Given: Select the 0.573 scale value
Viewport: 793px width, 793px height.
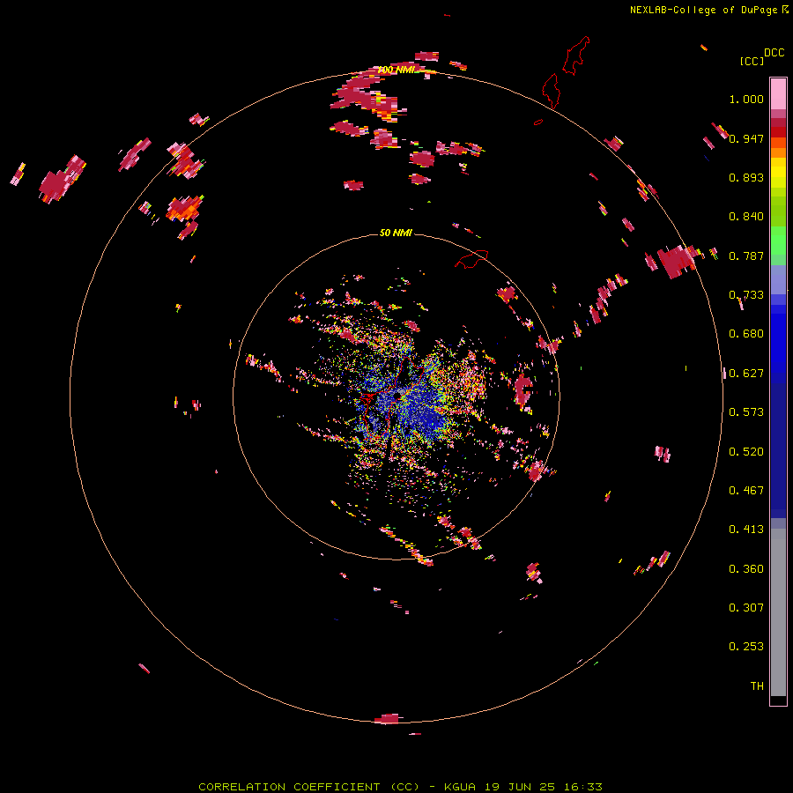Looking at the screenshot, I should pos(746,412).
